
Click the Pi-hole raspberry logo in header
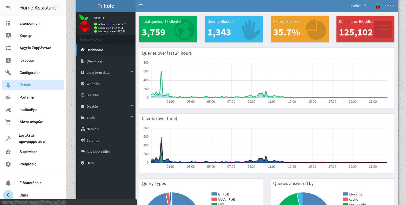pyautogui.click(x=378, y=6)
